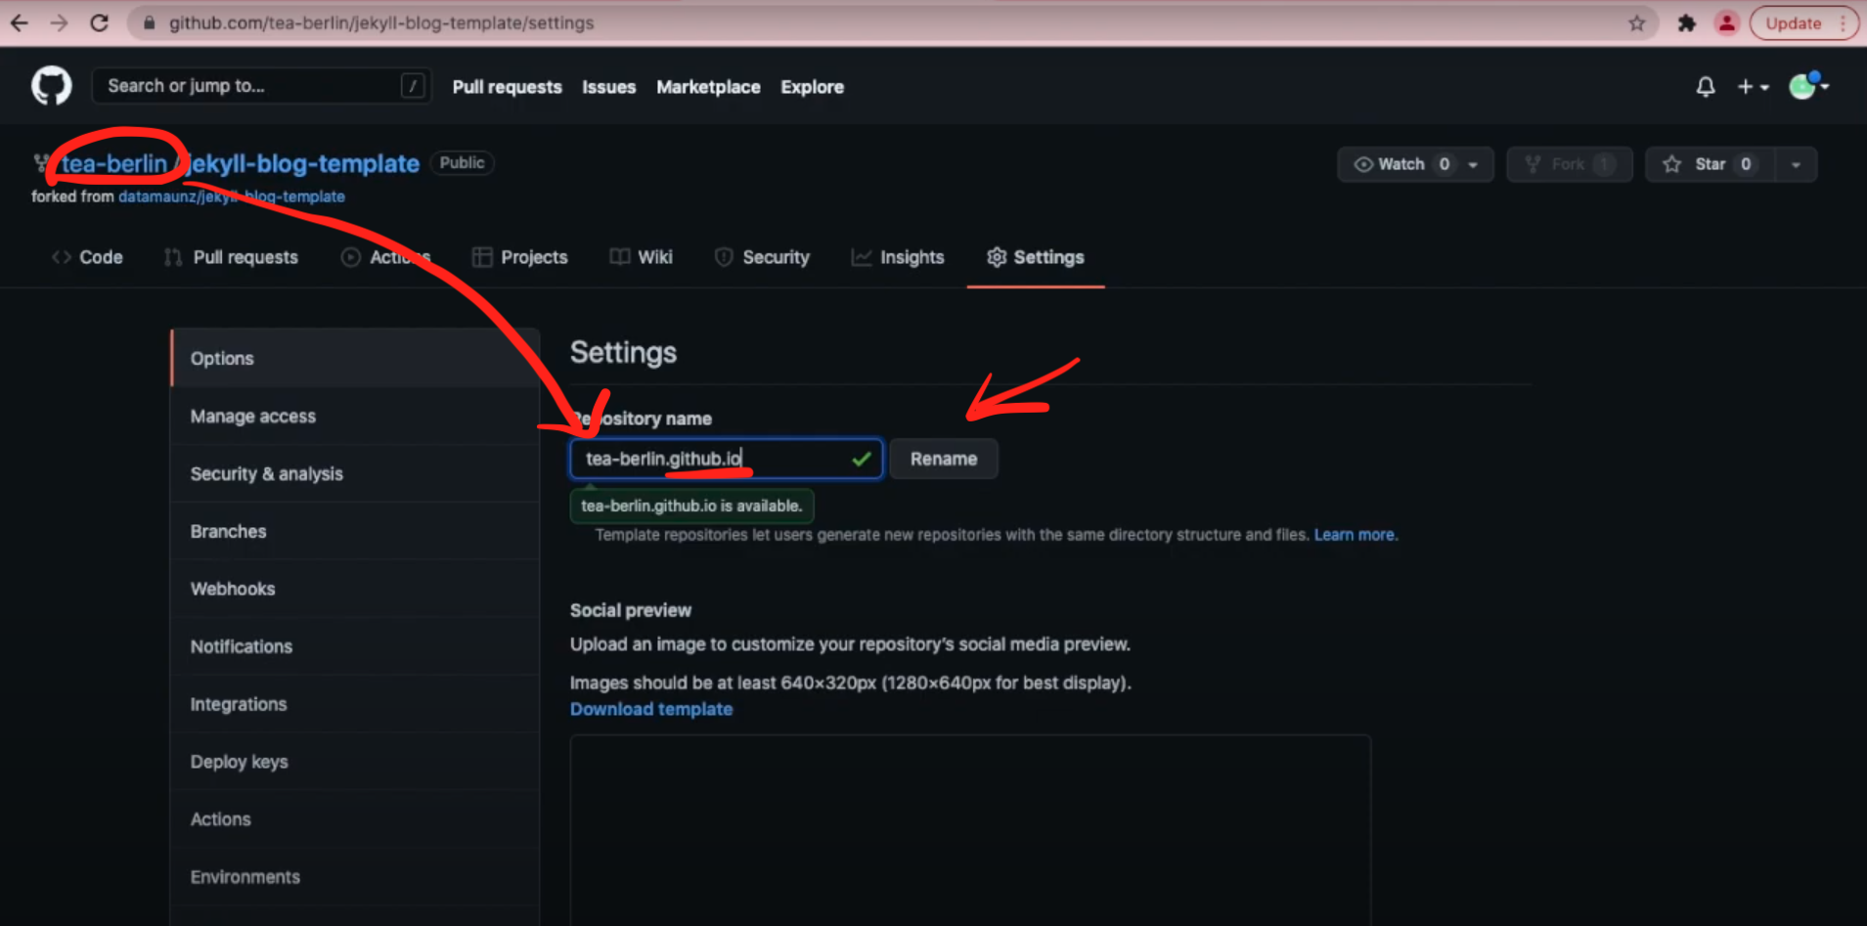Open the datamaunz/jekyll-blog-template fork source link
Image resolution: width=1867 pixels, height=926 pixels.
pyautogui.click(x=232, y=197)
